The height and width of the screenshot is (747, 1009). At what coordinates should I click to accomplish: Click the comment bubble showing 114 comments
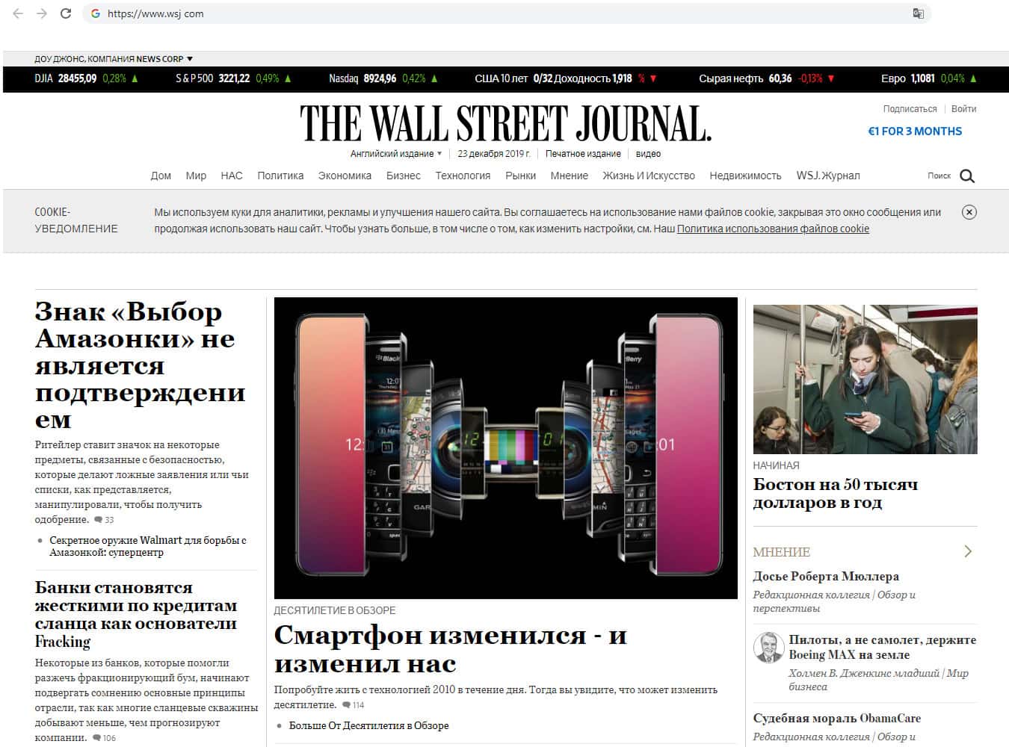[354, 705]
